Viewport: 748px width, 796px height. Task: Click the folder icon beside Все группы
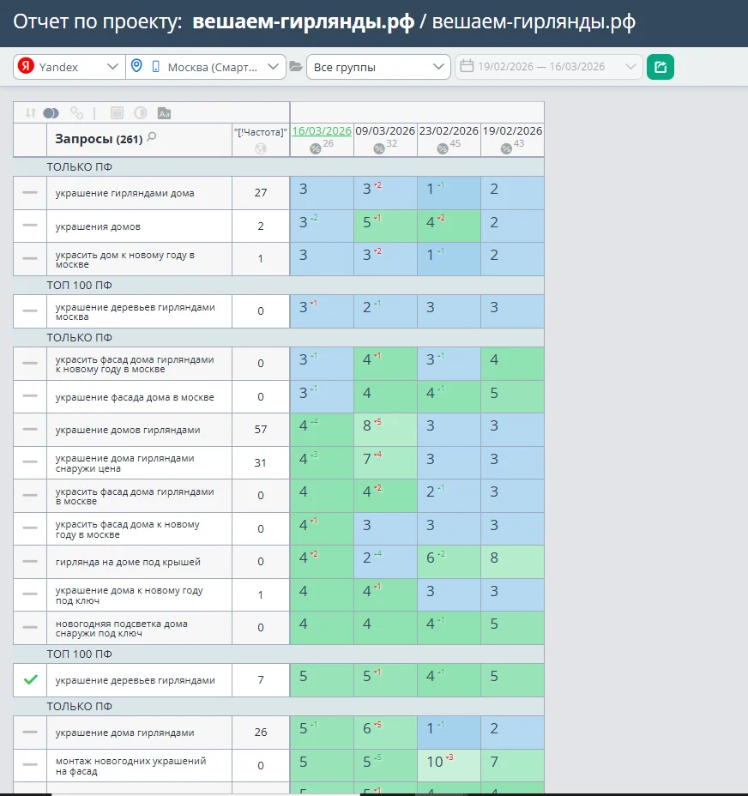[x=296, y=67]
